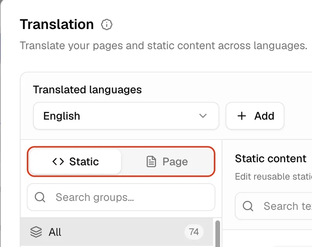Viewport: 312px width, 247px height.
Task: Click the 74 count badge
Action: coord(194,232)
